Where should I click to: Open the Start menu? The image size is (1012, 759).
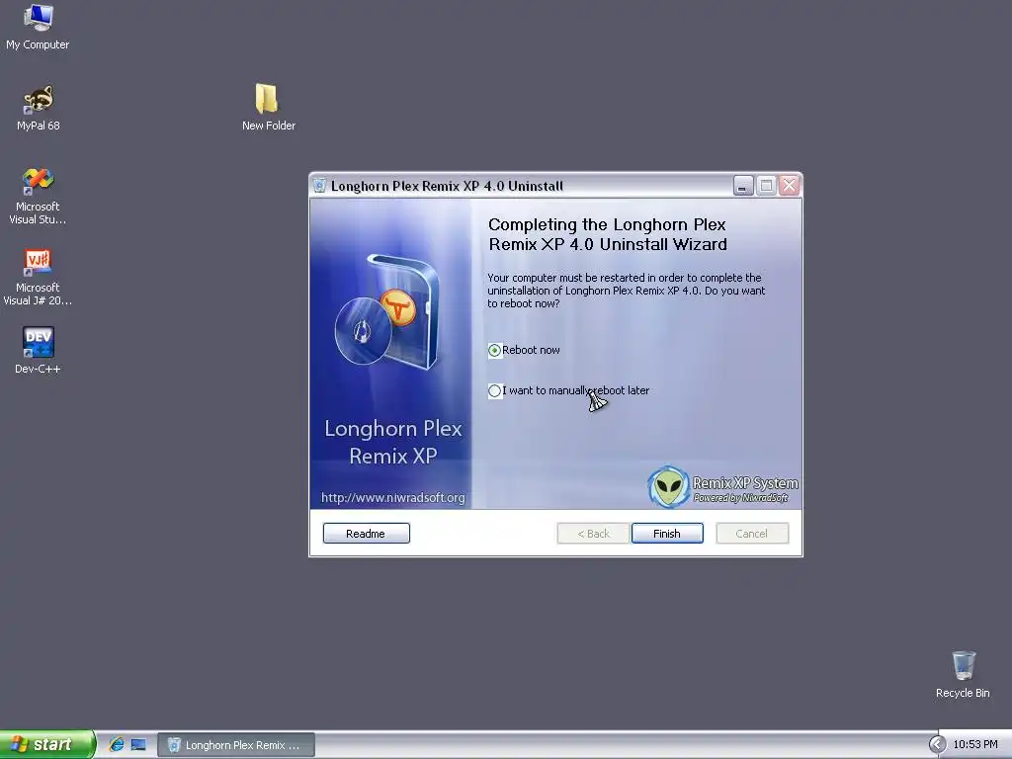[x=47, y=744]
